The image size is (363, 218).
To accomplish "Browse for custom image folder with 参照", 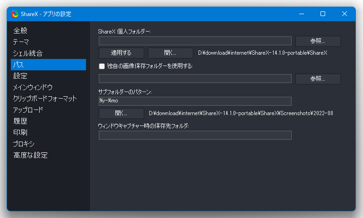I will click(x=318, y=79).
